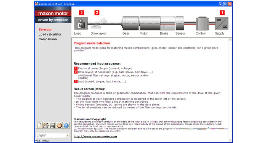Open help with the blue question mark

point(66,126)
